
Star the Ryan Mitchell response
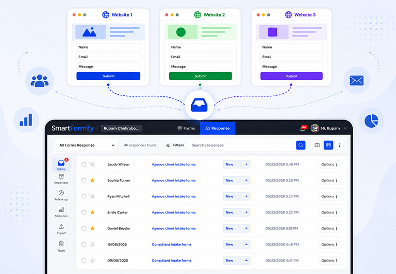[92, 196]
